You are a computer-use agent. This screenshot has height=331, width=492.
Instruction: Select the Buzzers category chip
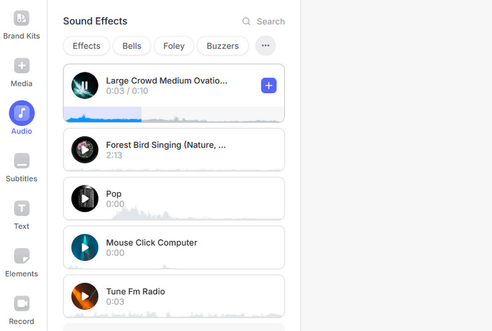coord(223,46)
